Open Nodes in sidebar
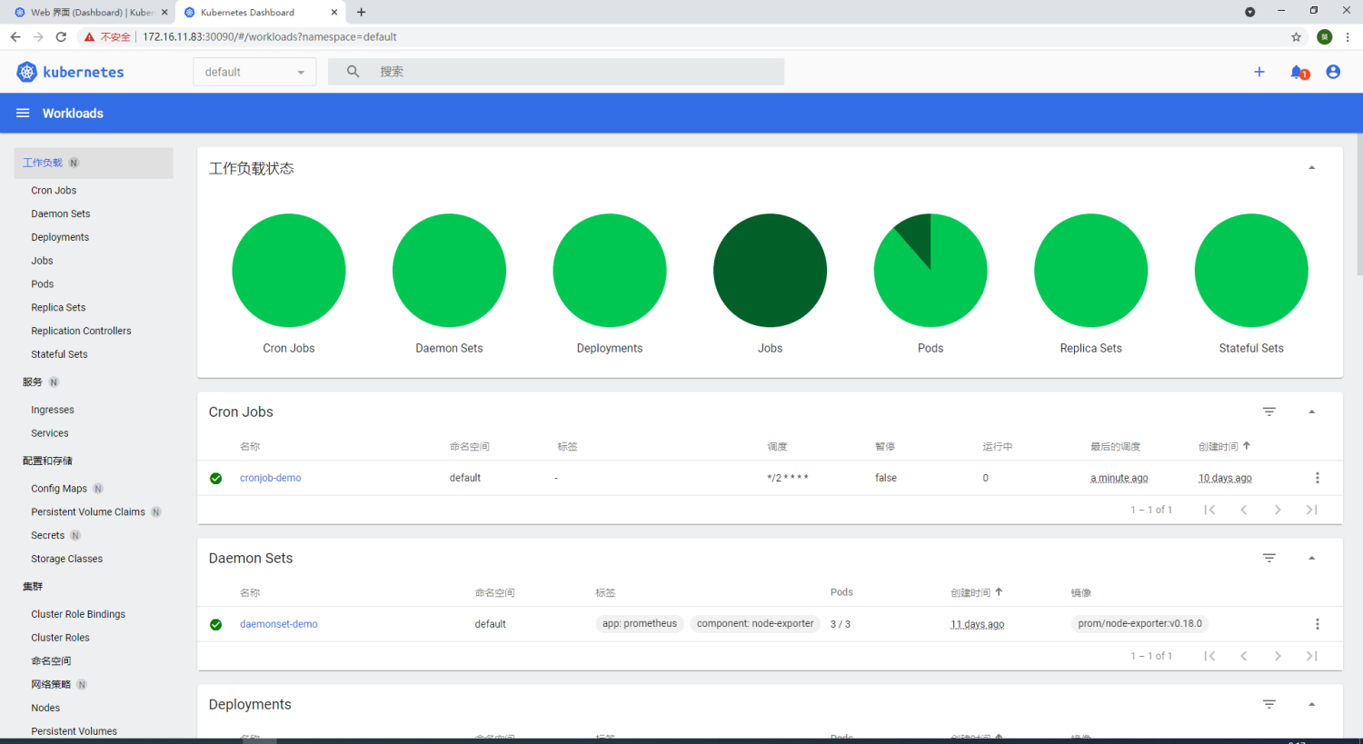Image resolution: width=1363 pixels, height=744 pixels. coord(45,708)
